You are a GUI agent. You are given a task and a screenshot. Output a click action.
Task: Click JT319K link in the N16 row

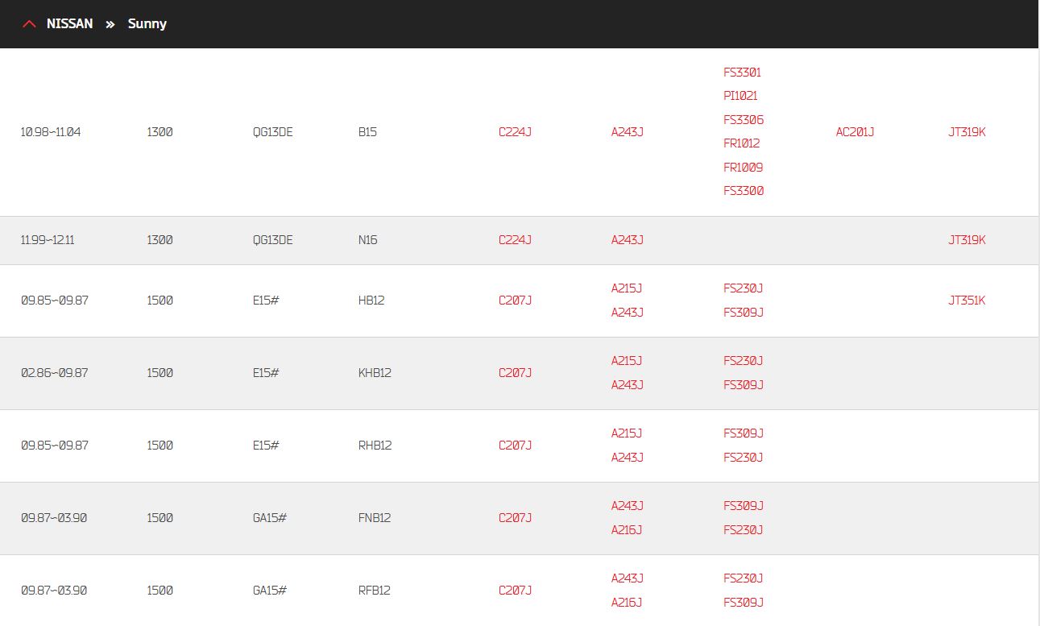[967, 240]
